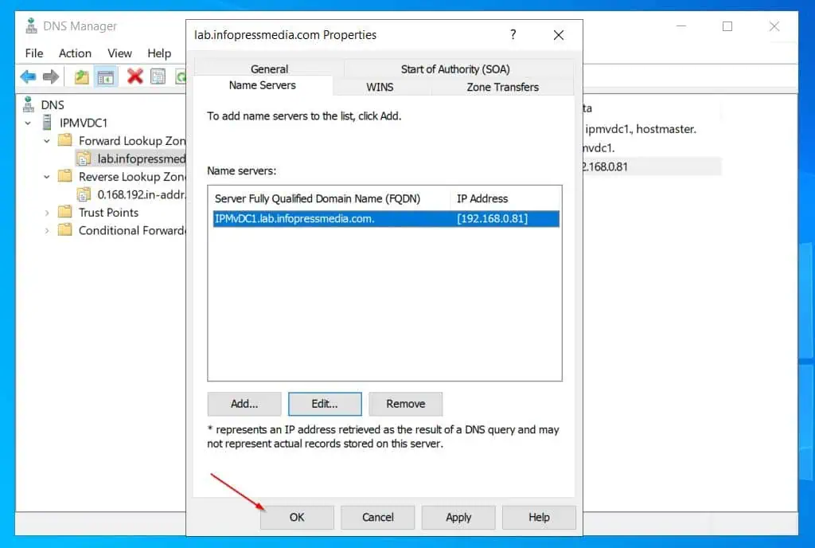
Task: Open the Help menu in DNS Manager
Action: 159,53
